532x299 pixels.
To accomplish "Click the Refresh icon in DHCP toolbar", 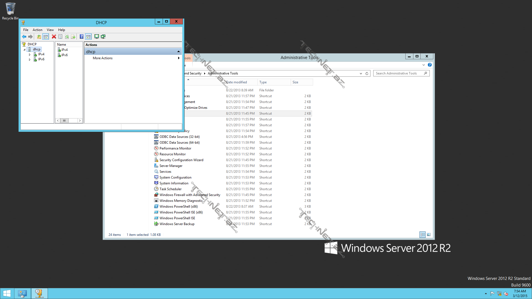I will (x=67, y=37).
